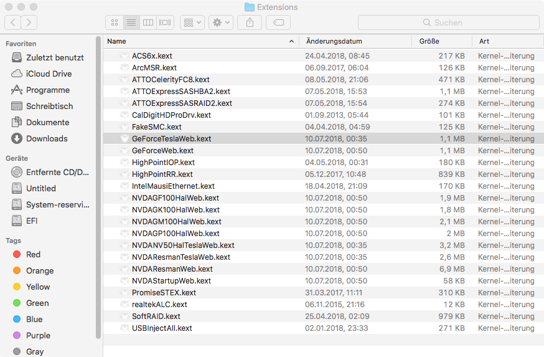The width and height of the screenshot is (544, 357).
Task: Go forward using the forward arrow button
Action: click(29, 22)
